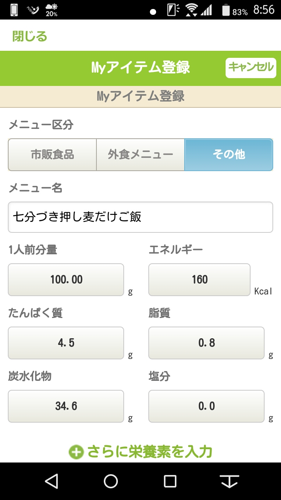Tap さらに栄養素を入力 link
Viewport: 281px width, 500px height.
pos(150,452)
